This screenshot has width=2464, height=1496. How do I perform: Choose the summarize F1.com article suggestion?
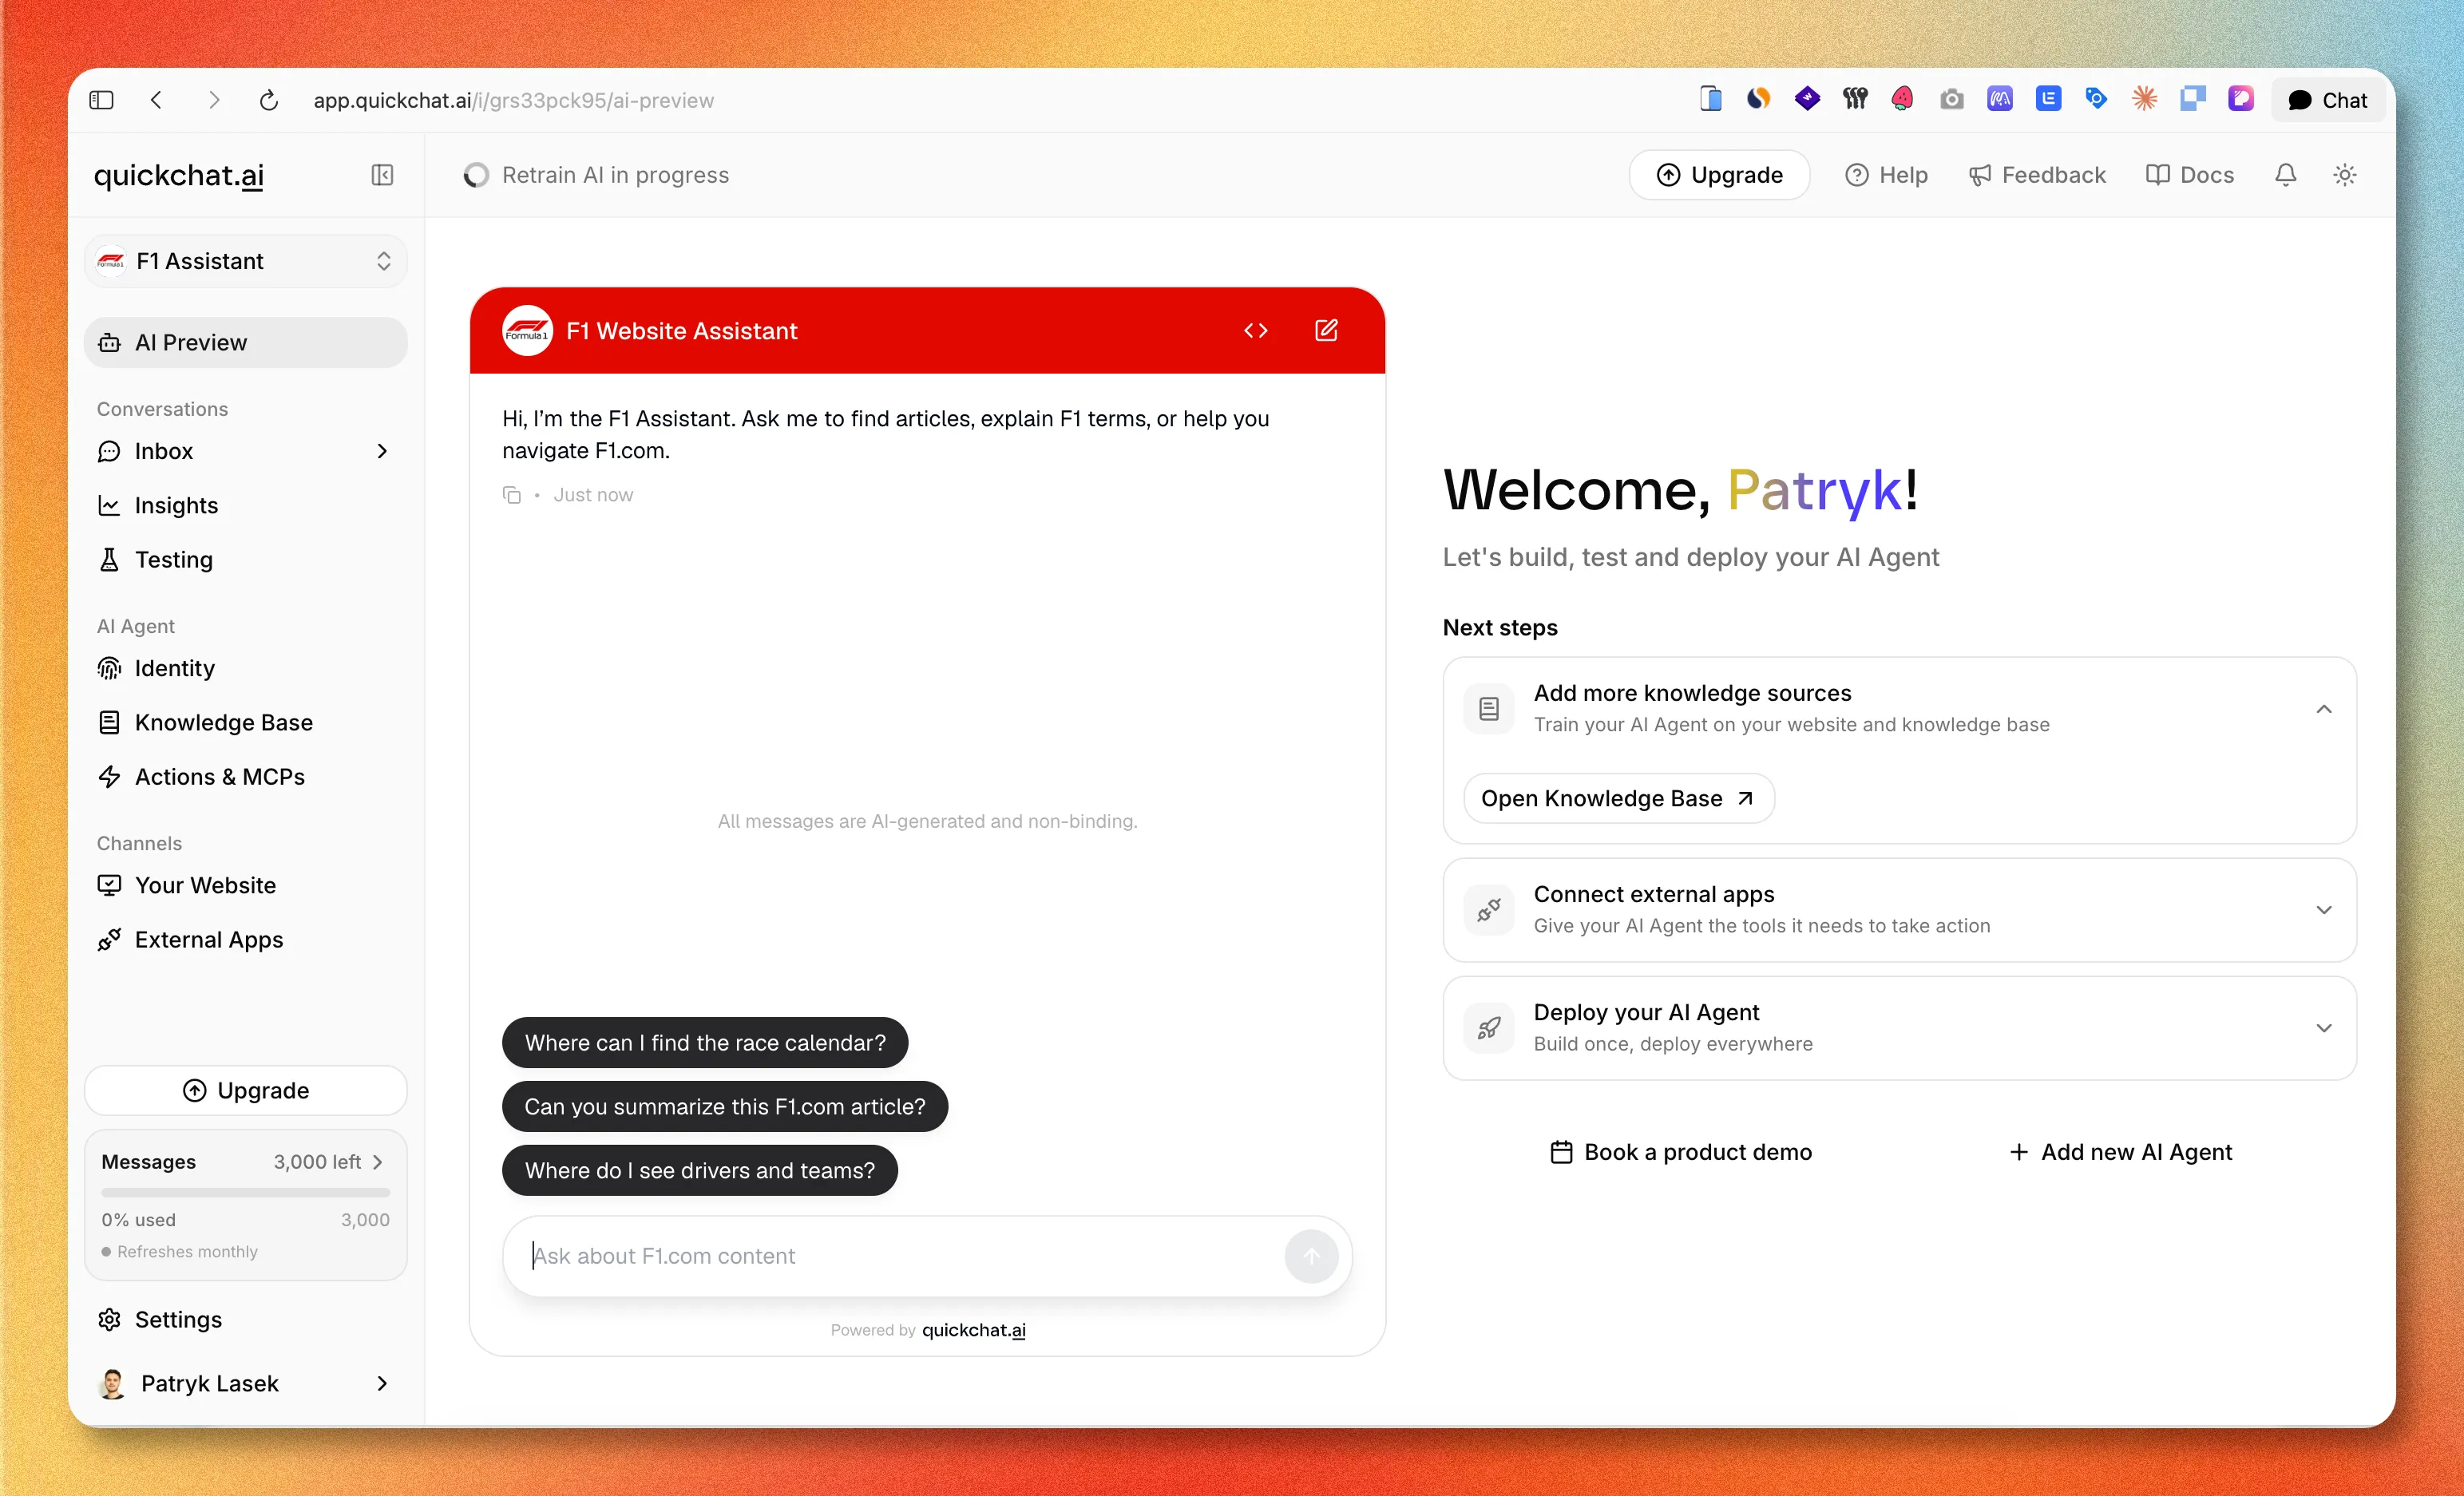725,1107
